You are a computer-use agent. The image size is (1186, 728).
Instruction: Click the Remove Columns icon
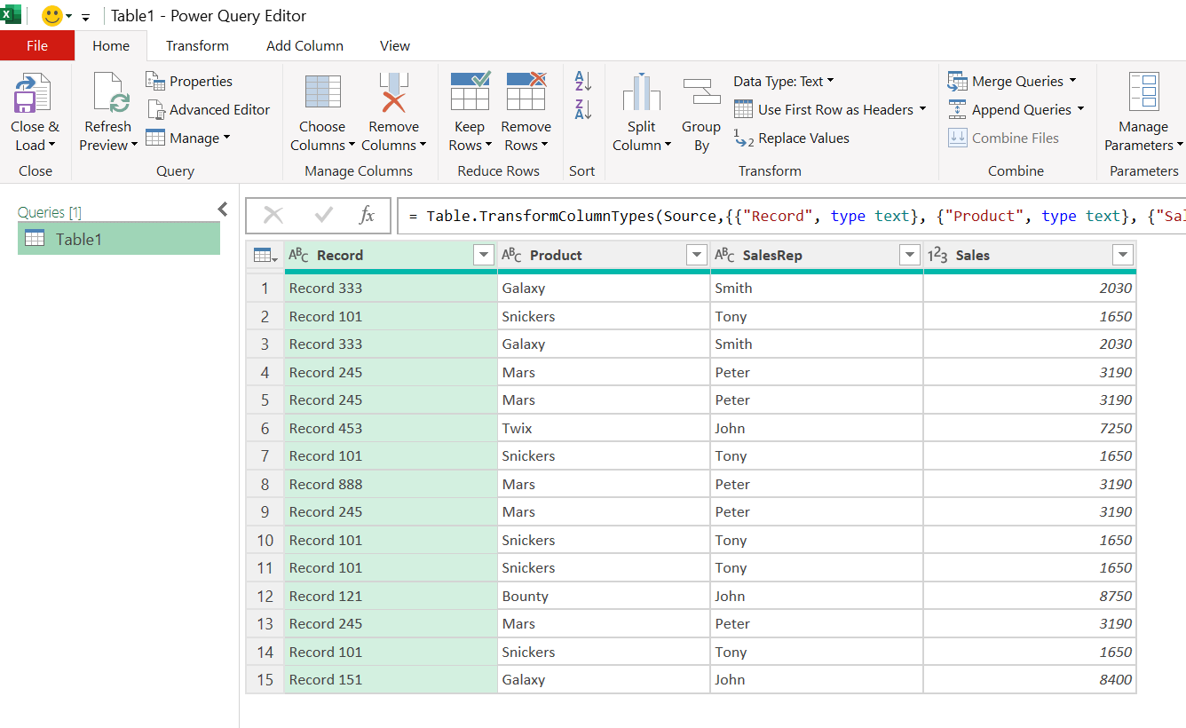pyautogui.click(x=393, y=92)
